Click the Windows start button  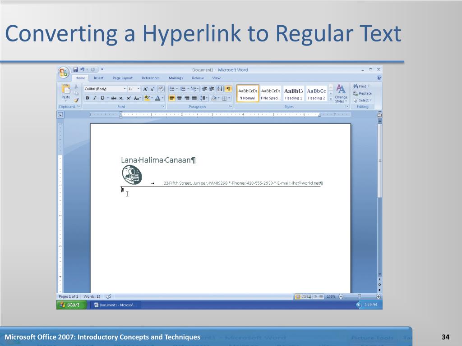click(x=71, y=305)
